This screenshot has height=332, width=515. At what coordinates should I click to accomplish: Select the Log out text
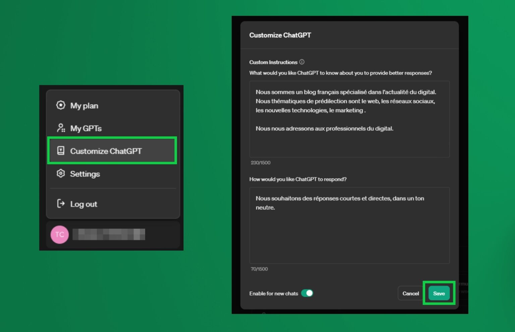coord(83,204)
